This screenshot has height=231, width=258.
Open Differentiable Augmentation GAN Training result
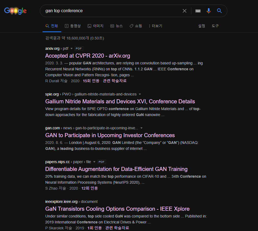tap(116, 169)
